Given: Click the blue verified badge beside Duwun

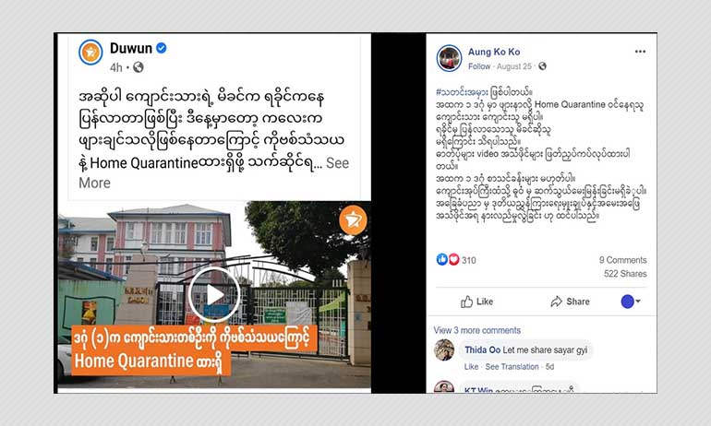Looking at the screenshot, I should [x=161, y=48].
